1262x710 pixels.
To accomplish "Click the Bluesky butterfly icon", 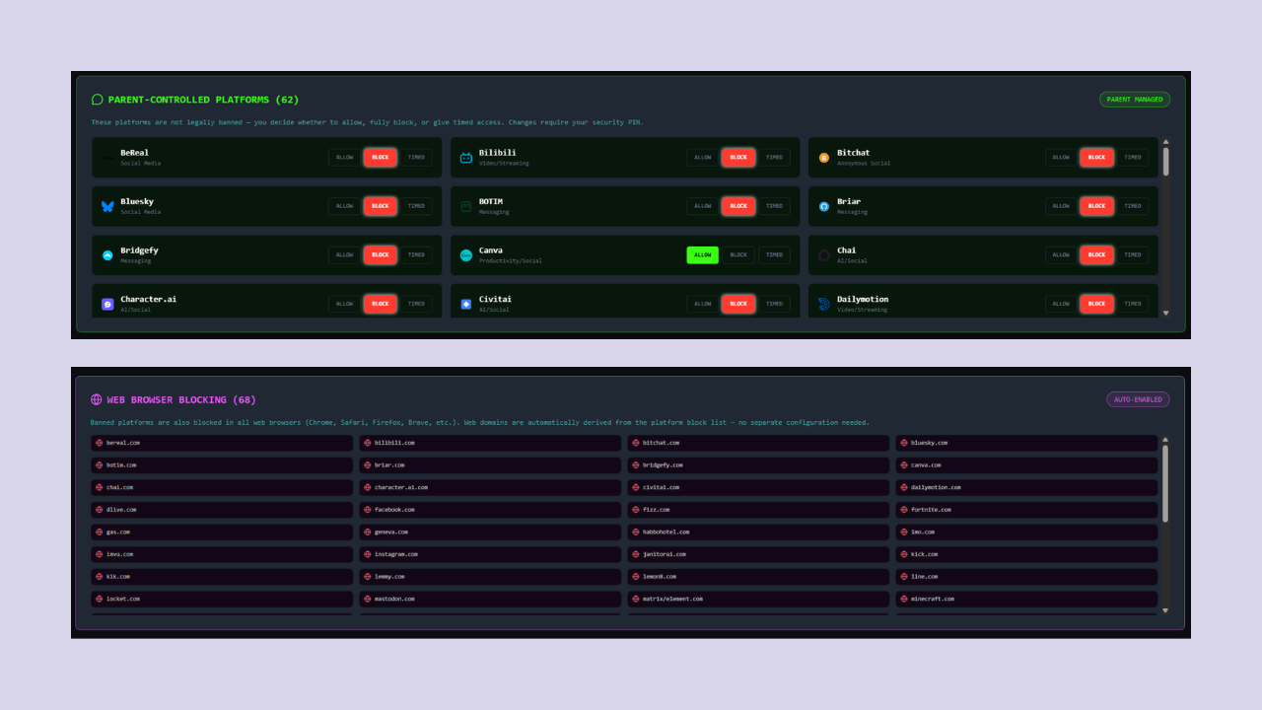I will [x=107, y=206].
